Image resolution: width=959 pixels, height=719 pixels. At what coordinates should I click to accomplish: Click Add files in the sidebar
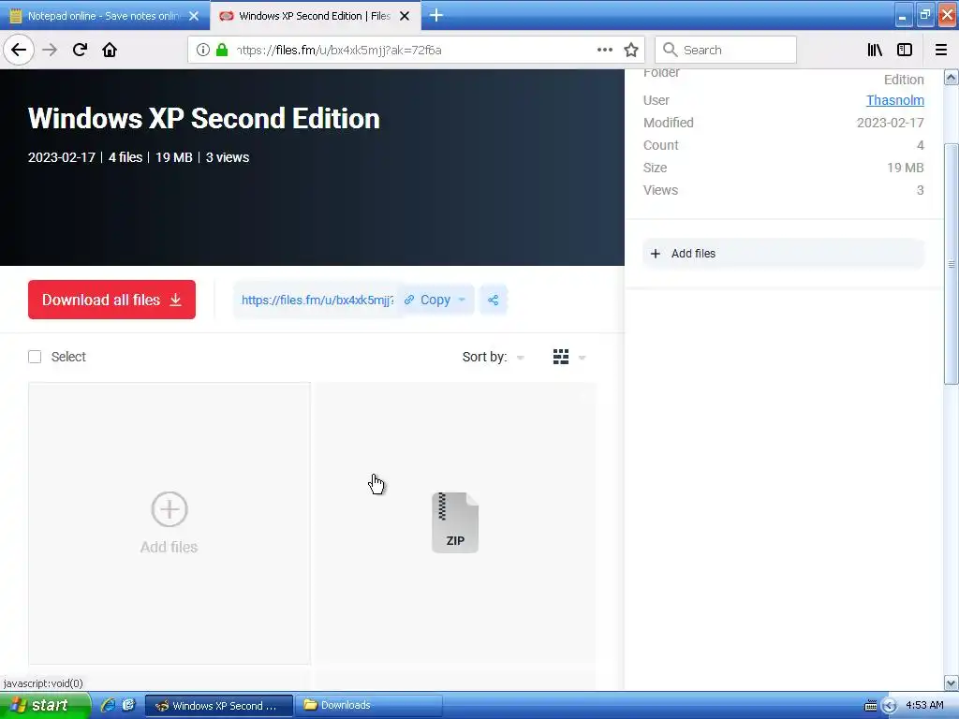783,253
